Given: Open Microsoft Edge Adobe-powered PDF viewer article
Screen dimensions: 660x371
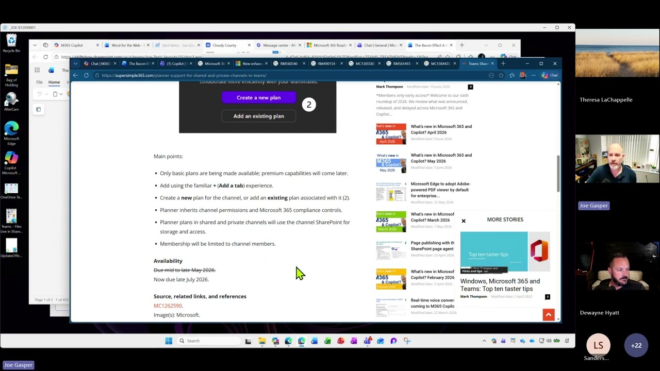Looking at the screenshot, I should 440,190.
